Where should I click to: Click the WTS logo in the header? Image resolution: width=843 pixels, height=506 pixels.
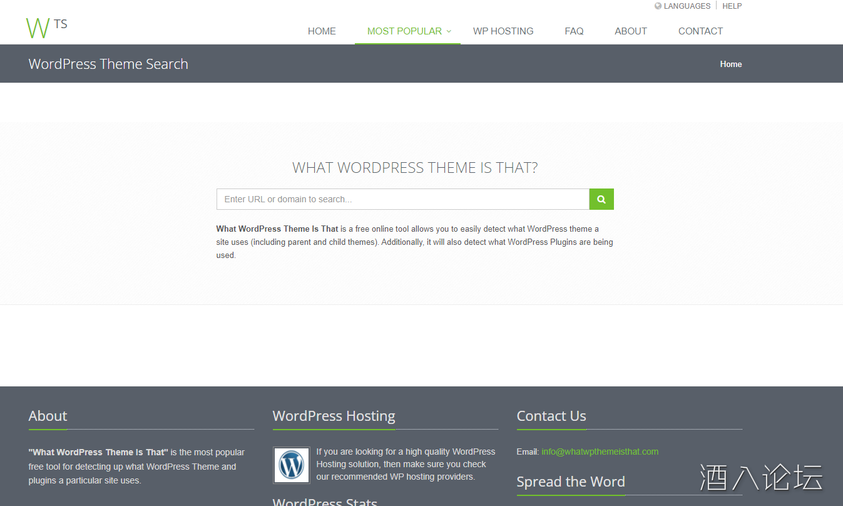coord(47,28)
